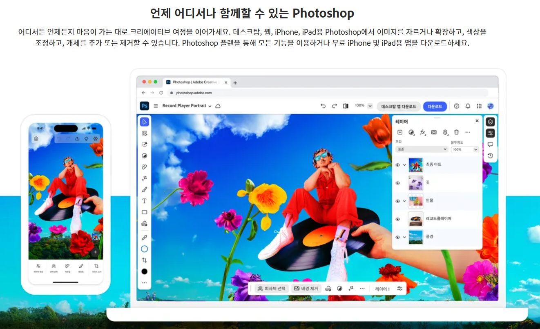Delete layer with the trash icon
This screenshot has height=329, width=540.
tap(457, 132)
